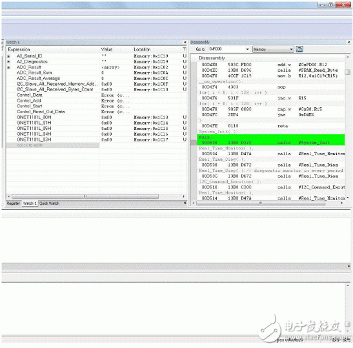Close the Disassembly panel
Image resolution: width=353 pixels, height=348 pixels.
pos(348,43)
